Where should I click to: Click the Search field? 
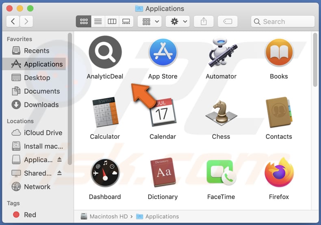(283, 21)
